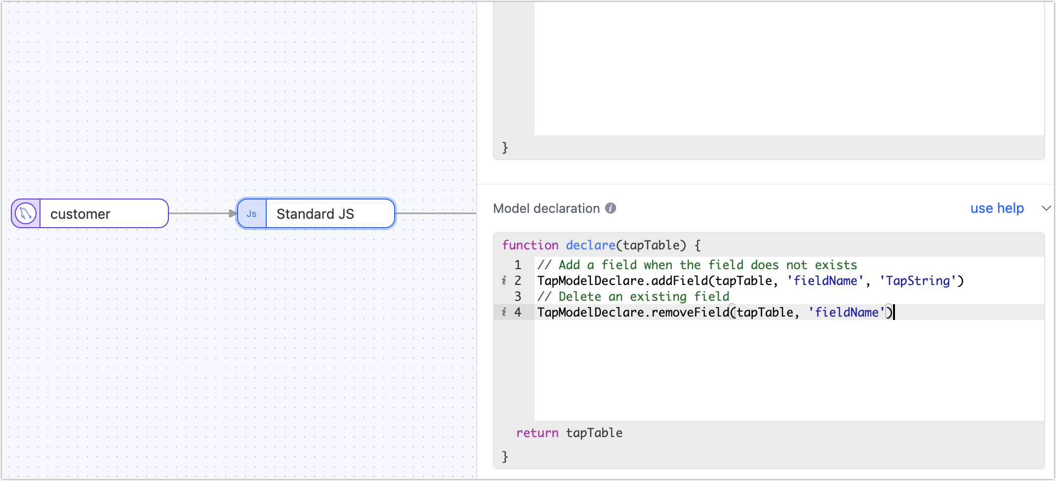
Task: Open the use help link
Action: 997,208
